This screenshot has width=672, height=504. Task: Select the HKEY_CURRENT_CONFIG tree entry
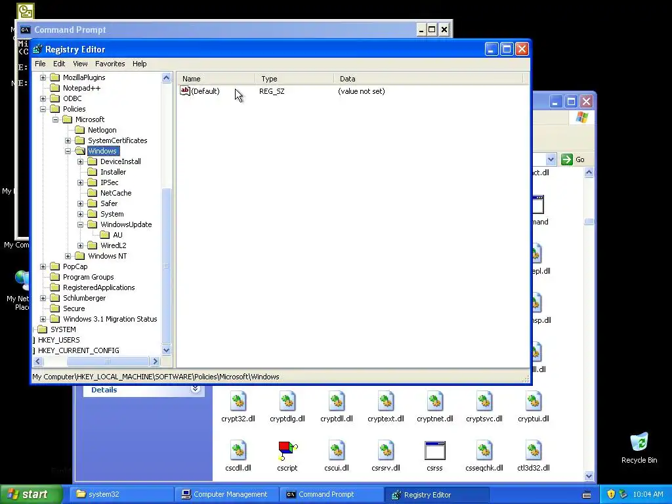click(79, 350)
